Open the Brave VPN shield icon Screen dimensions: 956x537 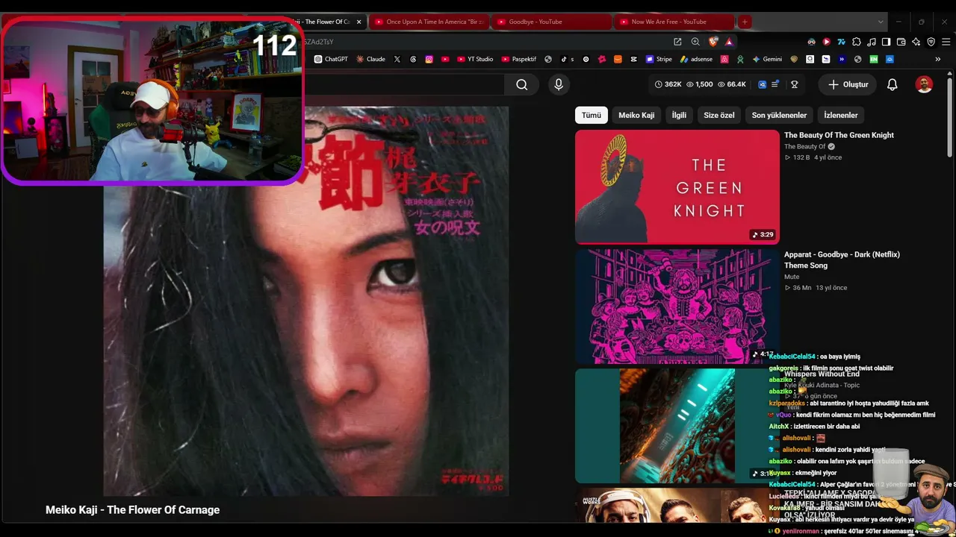[x=931, y=42]
